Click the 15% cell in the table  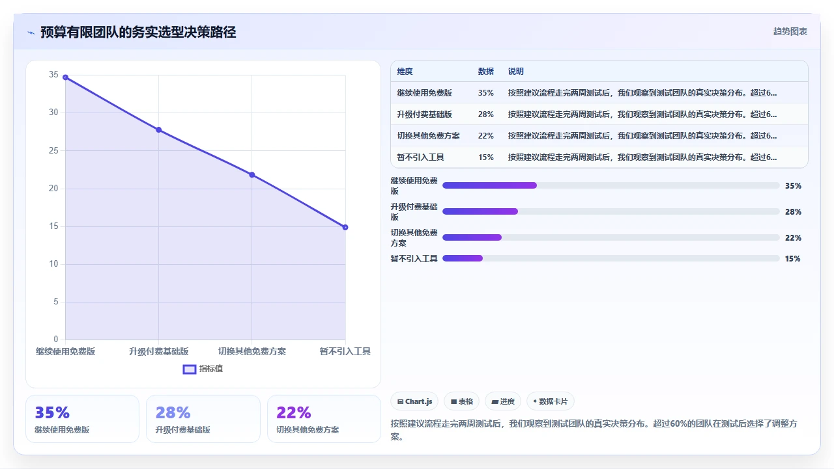pyautogui.click(x=485, y=157)
